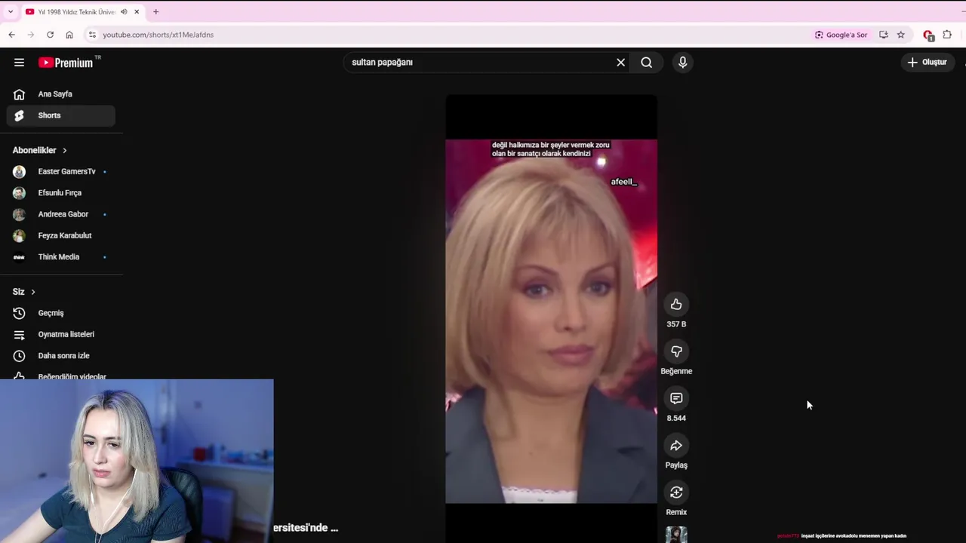966x543 pixels.
Task: Open the red extension icon with badge
Action: [928, 35]
